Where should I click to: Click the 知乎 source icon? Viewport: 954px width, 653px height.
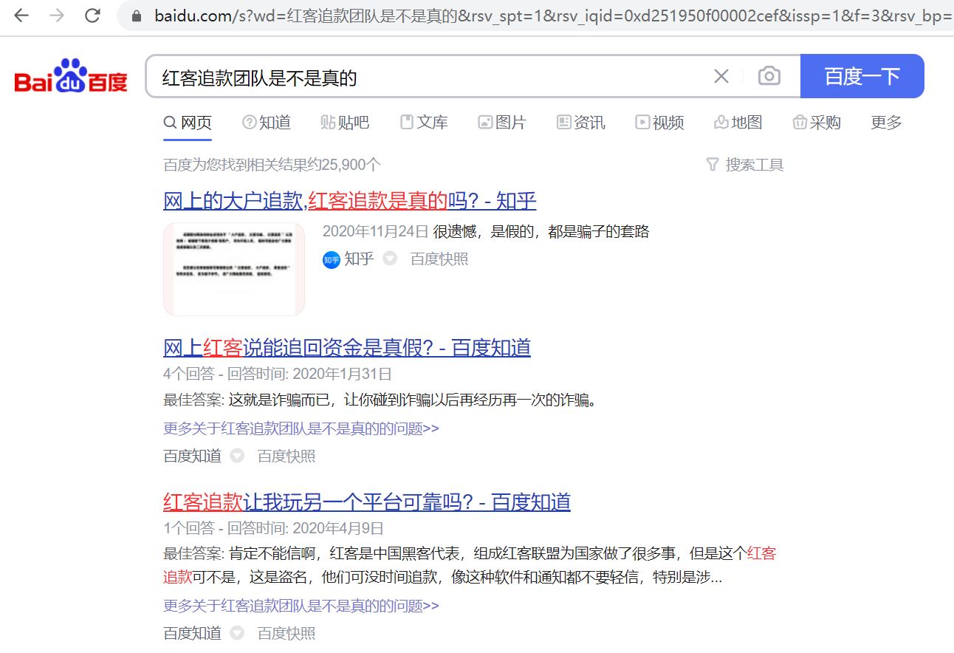click(331, 259)
